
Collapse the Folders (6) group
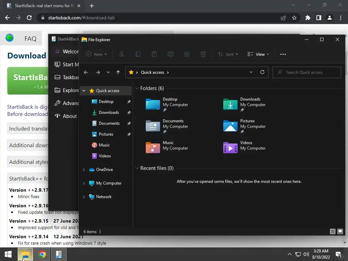[x=137, y=88]
